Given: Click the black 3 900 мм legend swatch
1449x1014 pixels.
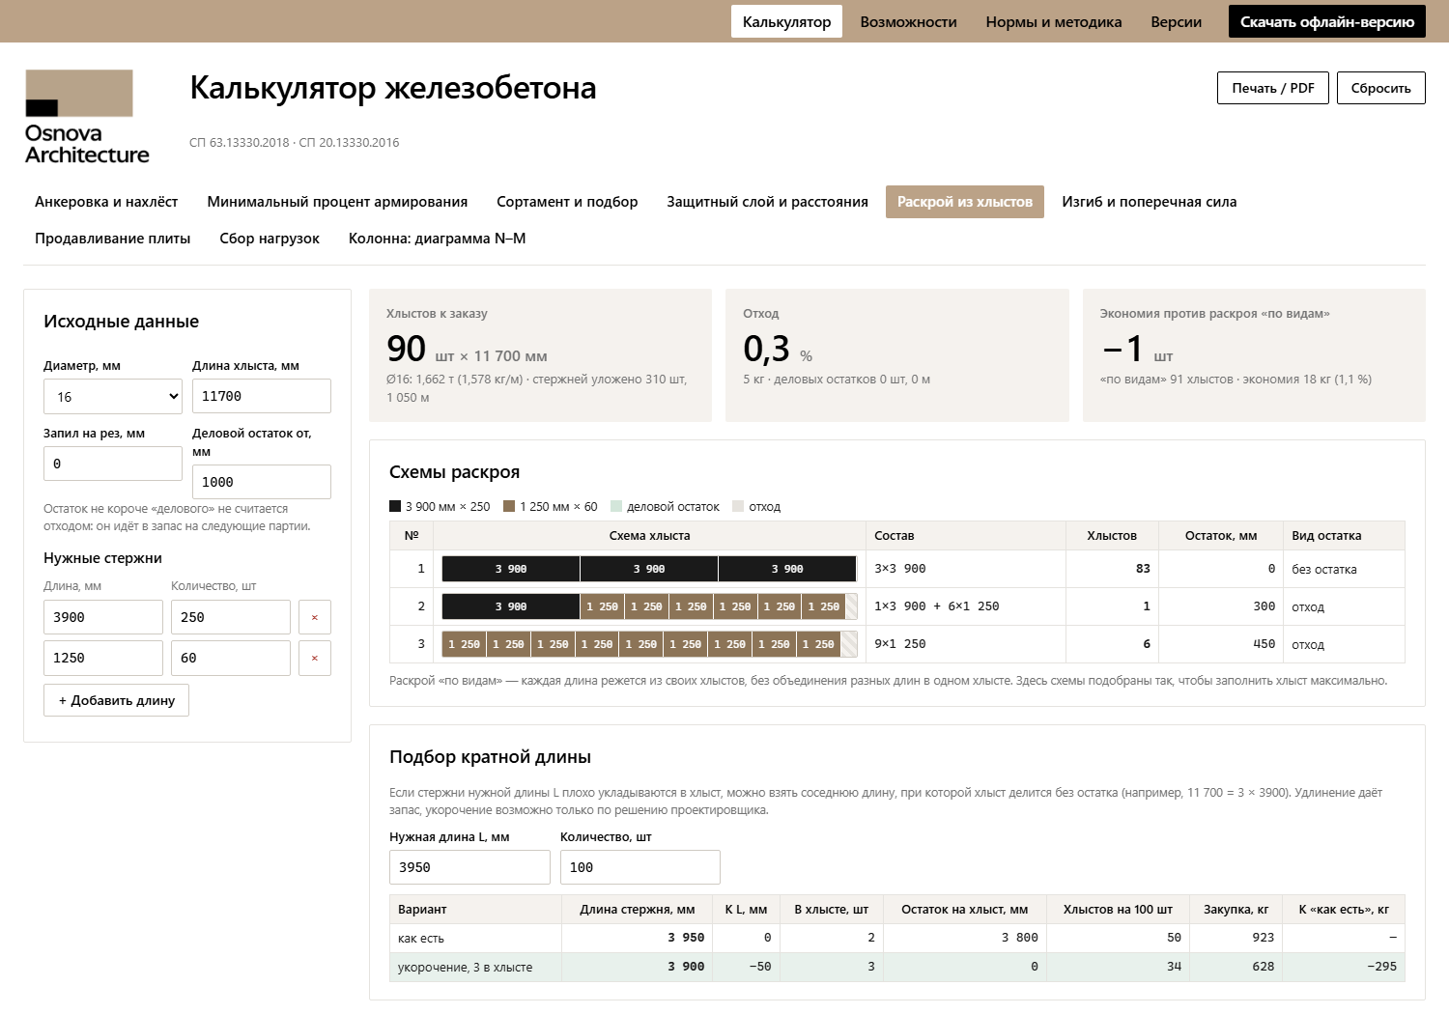Looking at the screenshot, I should [x=395, y=506].
